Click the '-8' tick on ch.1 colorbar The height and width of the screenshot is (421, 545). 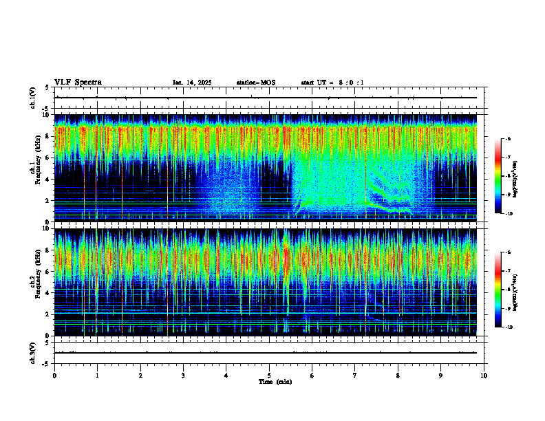(x=508, y=176)
